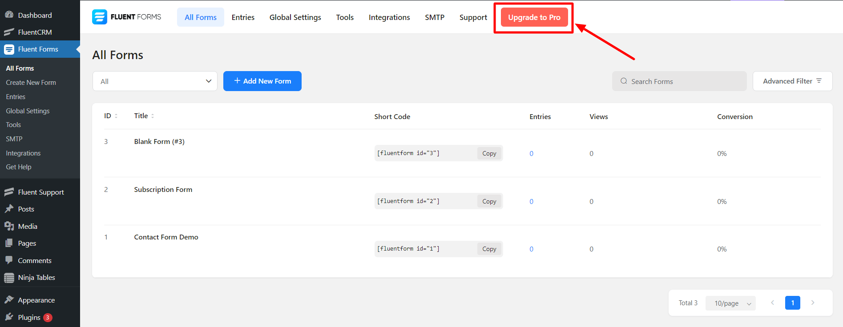Click the Fluent Forms logo icon
843x327 pixels.
pos(100,17)
